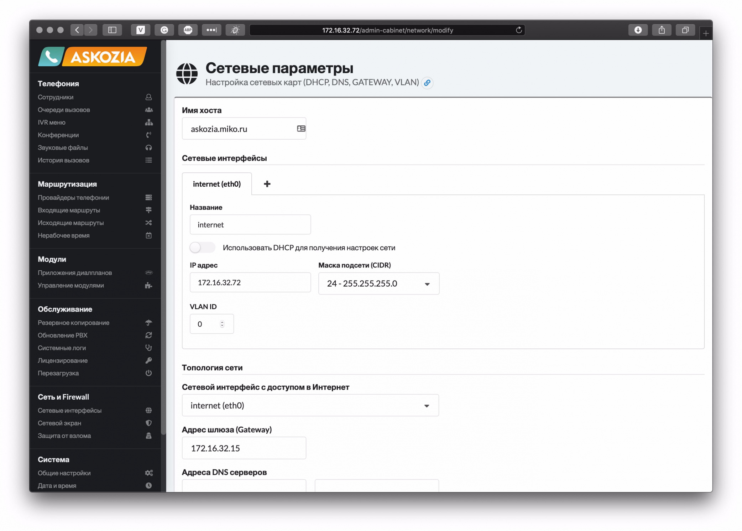The height and width of the screenshot is (531, 742).
Task: Add a new network interface with the plus tab
Action: [267, 184]
